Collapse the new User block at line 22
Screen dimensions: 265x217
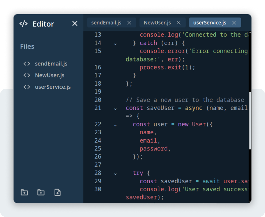tap(115, 125)
